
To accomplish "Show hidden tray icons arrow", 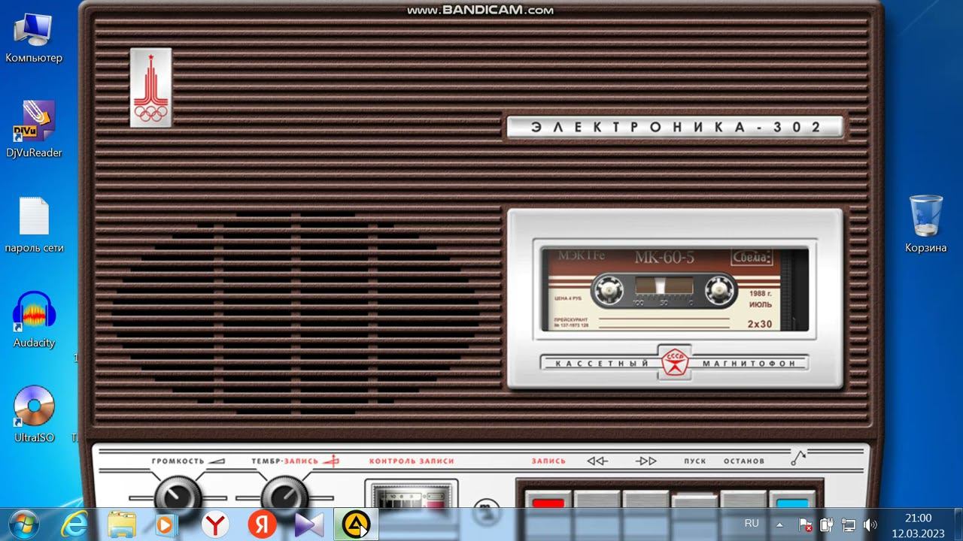I will 779,524.
